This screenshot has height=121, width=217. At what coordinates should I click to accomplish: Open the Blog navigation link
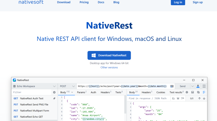point(116,2)
